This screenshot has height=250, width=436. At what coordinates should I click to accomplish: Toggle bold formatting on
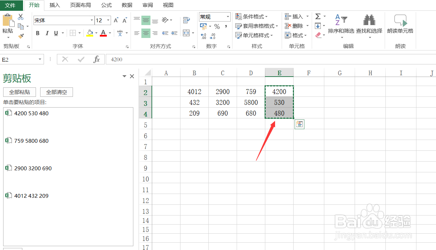click(x=38, y=33)
